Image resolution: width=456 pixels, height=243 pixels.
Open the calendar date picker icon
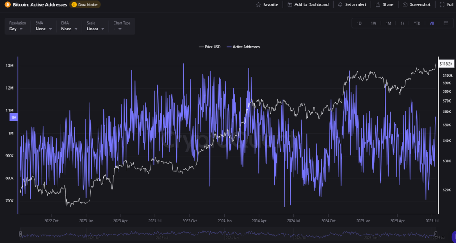[x=446, y=23]
